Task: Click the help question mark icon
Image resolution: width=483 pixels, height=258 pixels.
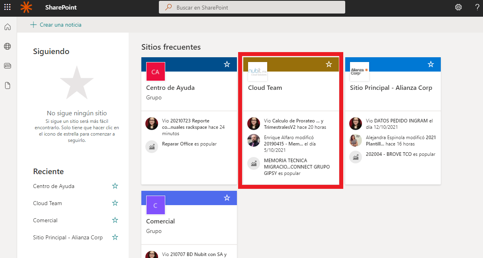Action: 477,7
